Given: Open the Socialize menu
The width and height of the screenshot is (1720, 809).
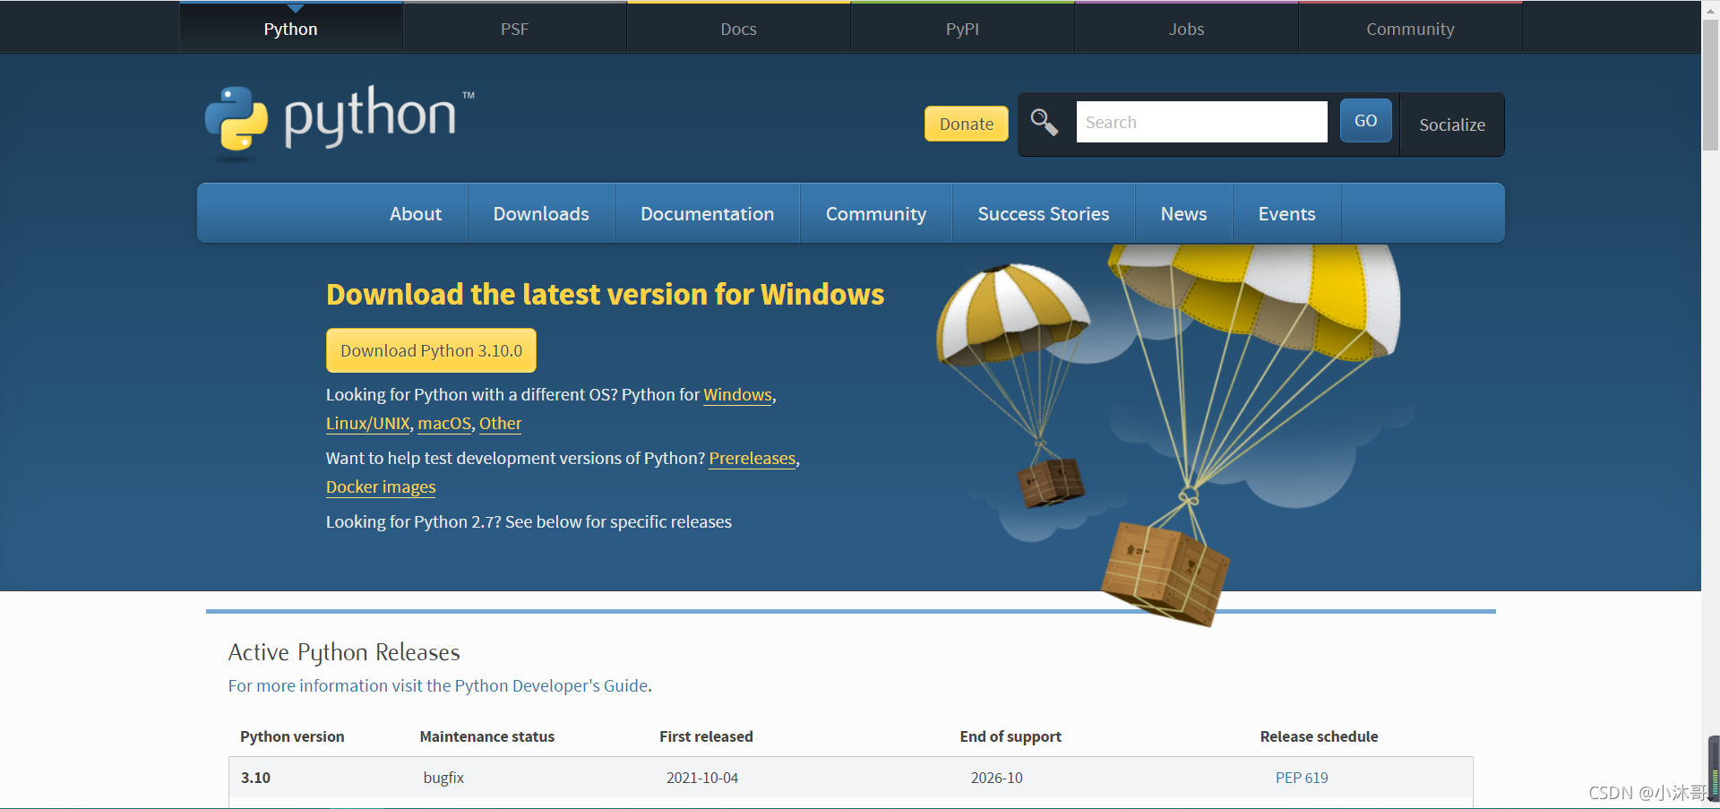Looking at the screenshot, I should pos(1452,125).
